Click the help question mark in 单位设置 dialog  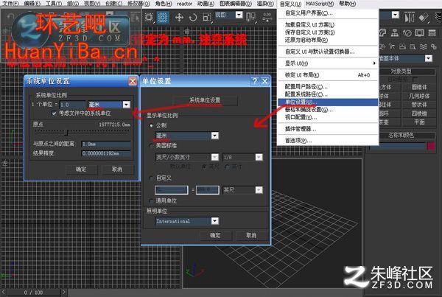pos(255,81)
